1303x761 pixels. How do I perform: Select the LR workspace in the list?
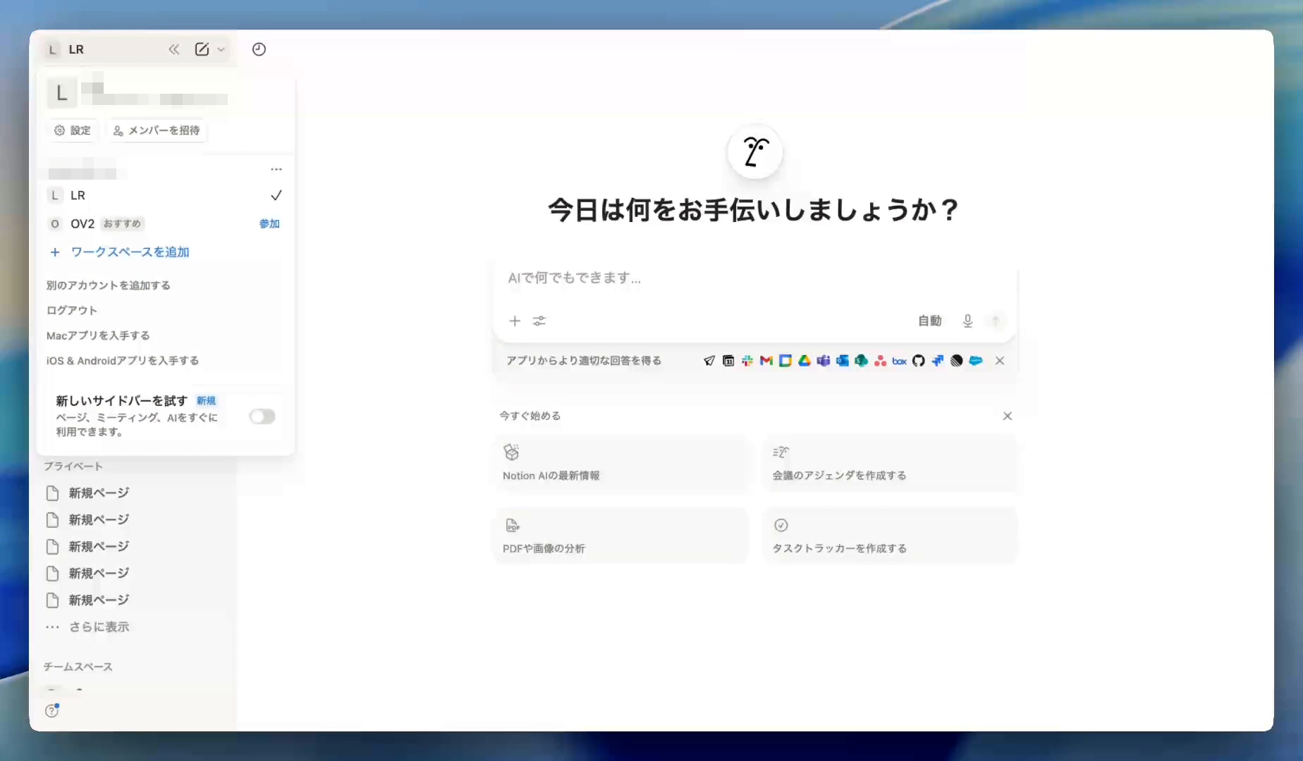[x=164, y=195]
